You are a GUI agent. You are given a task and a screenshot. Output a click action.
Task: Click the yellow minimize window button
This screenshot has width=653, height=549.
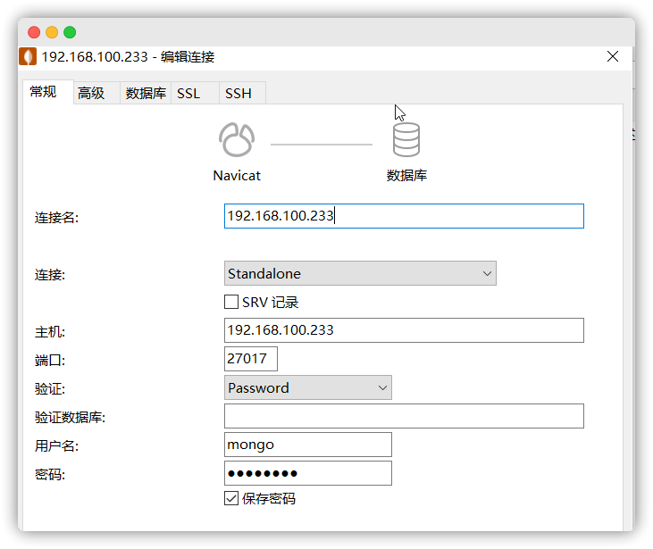click(52, 32)
